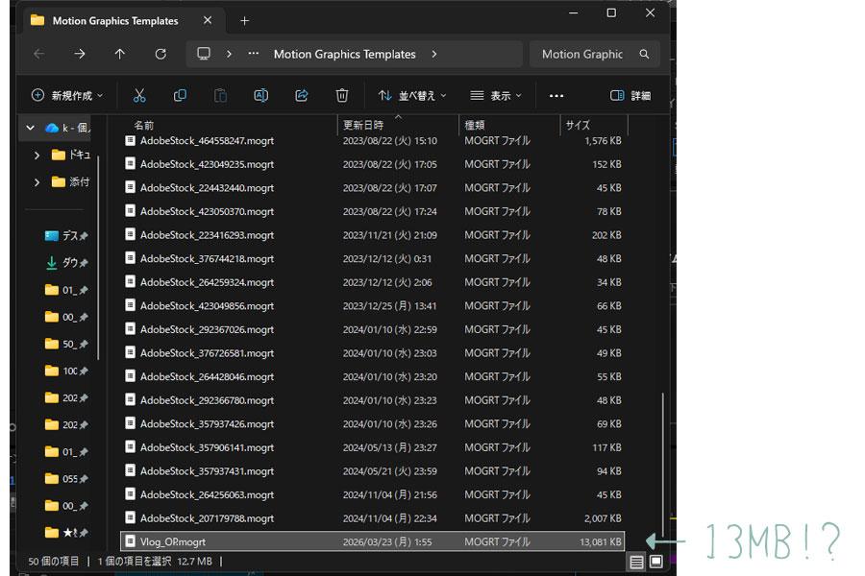Expand the ドキュ folder tree node

click(x=37, y=155)
